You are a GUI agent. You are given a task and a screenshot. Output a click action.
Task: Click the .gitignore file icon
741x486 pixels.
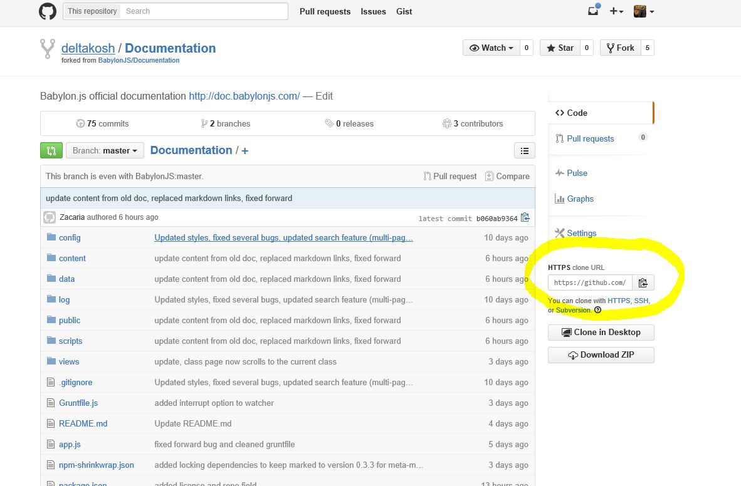[51, 382]
